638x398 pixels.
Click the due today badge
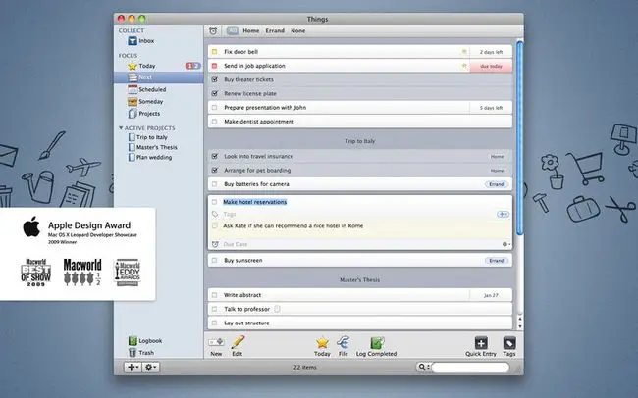tap(491, 66)
